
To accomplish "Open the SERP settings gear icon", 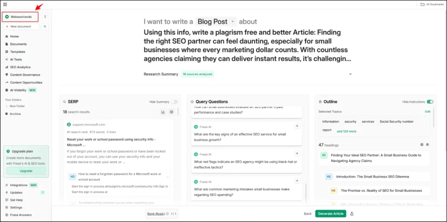I will (x=171, y=112).
